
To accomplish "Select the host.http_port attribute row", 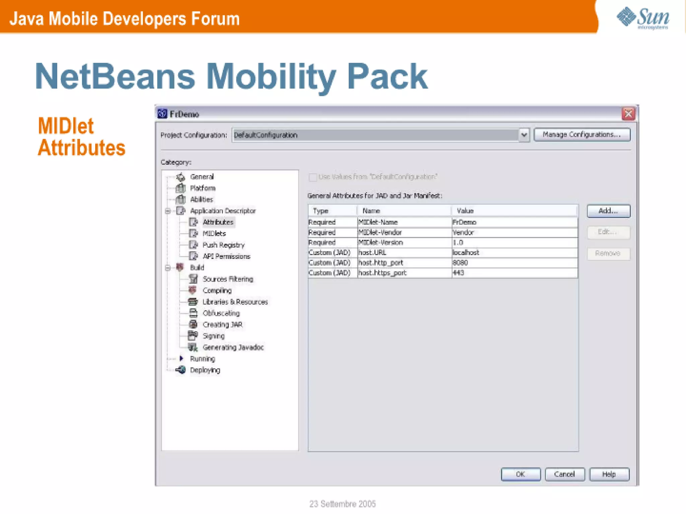I will coord(443,263).
